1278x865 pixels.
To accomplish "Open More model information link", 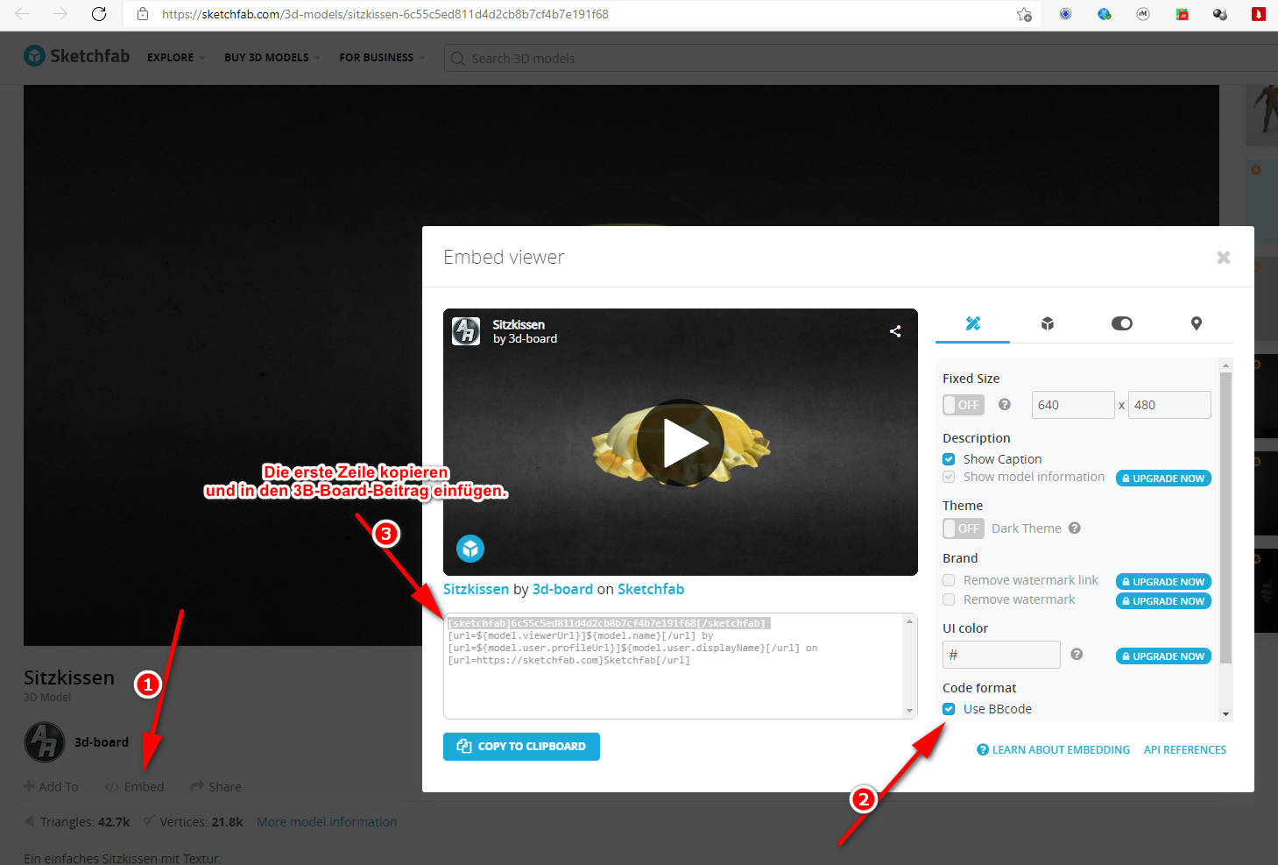I will tap(327, 822).
